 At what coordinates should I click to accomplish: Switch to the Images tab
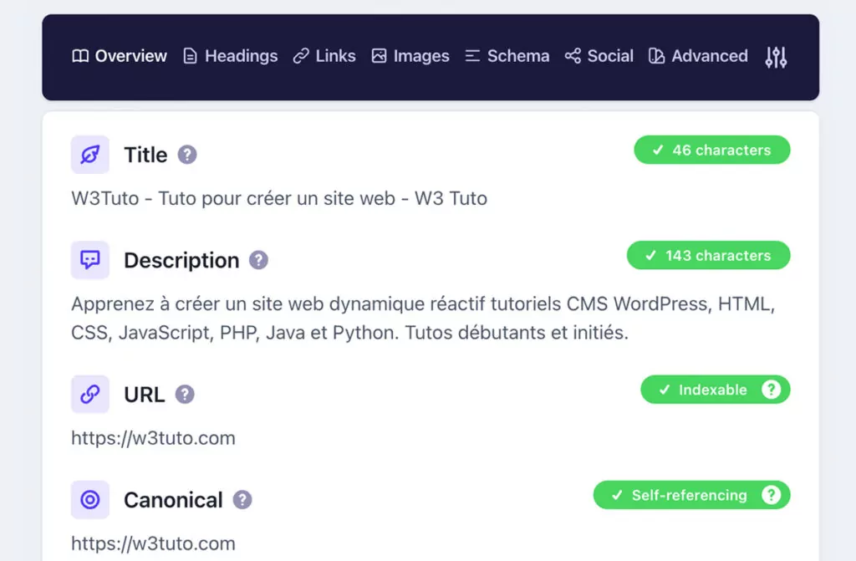[x=410, y=56]
